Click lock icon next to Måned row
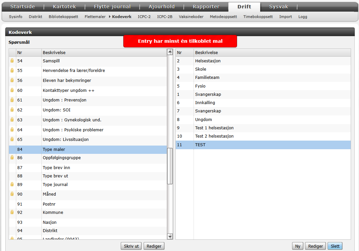Image resolution: width=359 pixels, height=251 pixels. click(12, 194)
